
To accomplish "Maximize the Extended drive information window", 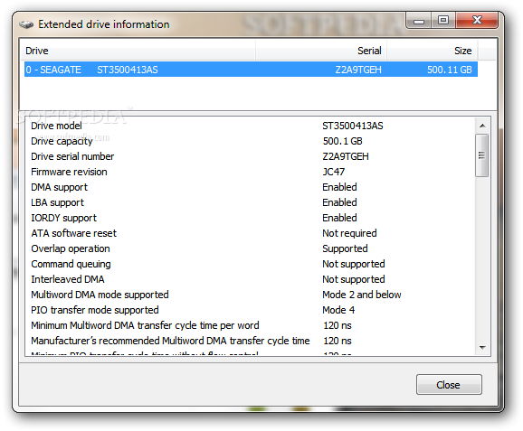I will click(443, 21).
